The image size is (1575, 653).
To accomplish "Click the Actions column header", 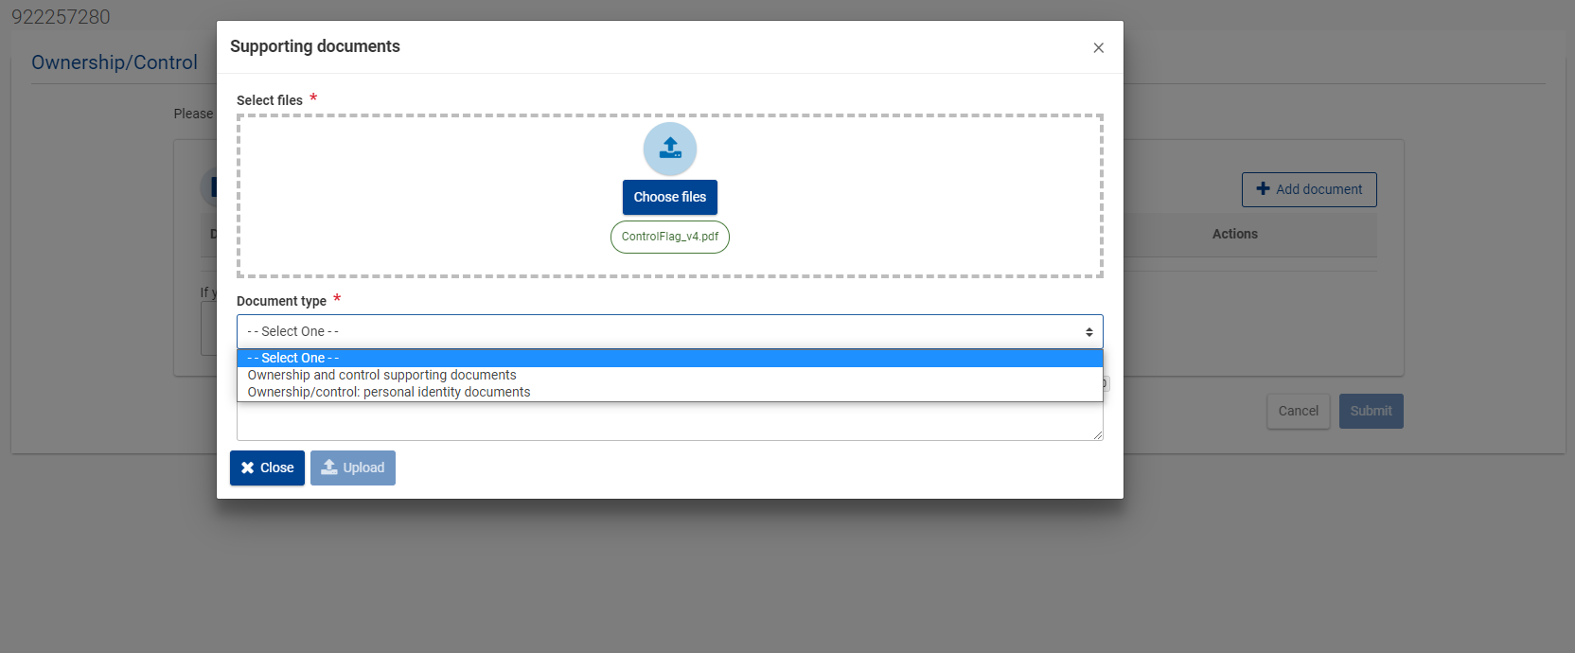I will [1235, 234].
